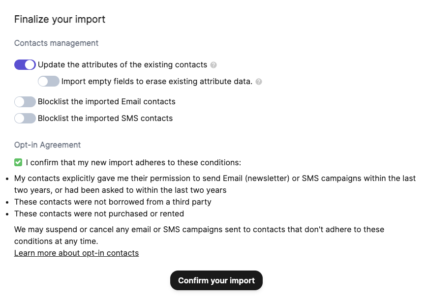Click 'Import empty fields to erase' label text

(156, 82)
